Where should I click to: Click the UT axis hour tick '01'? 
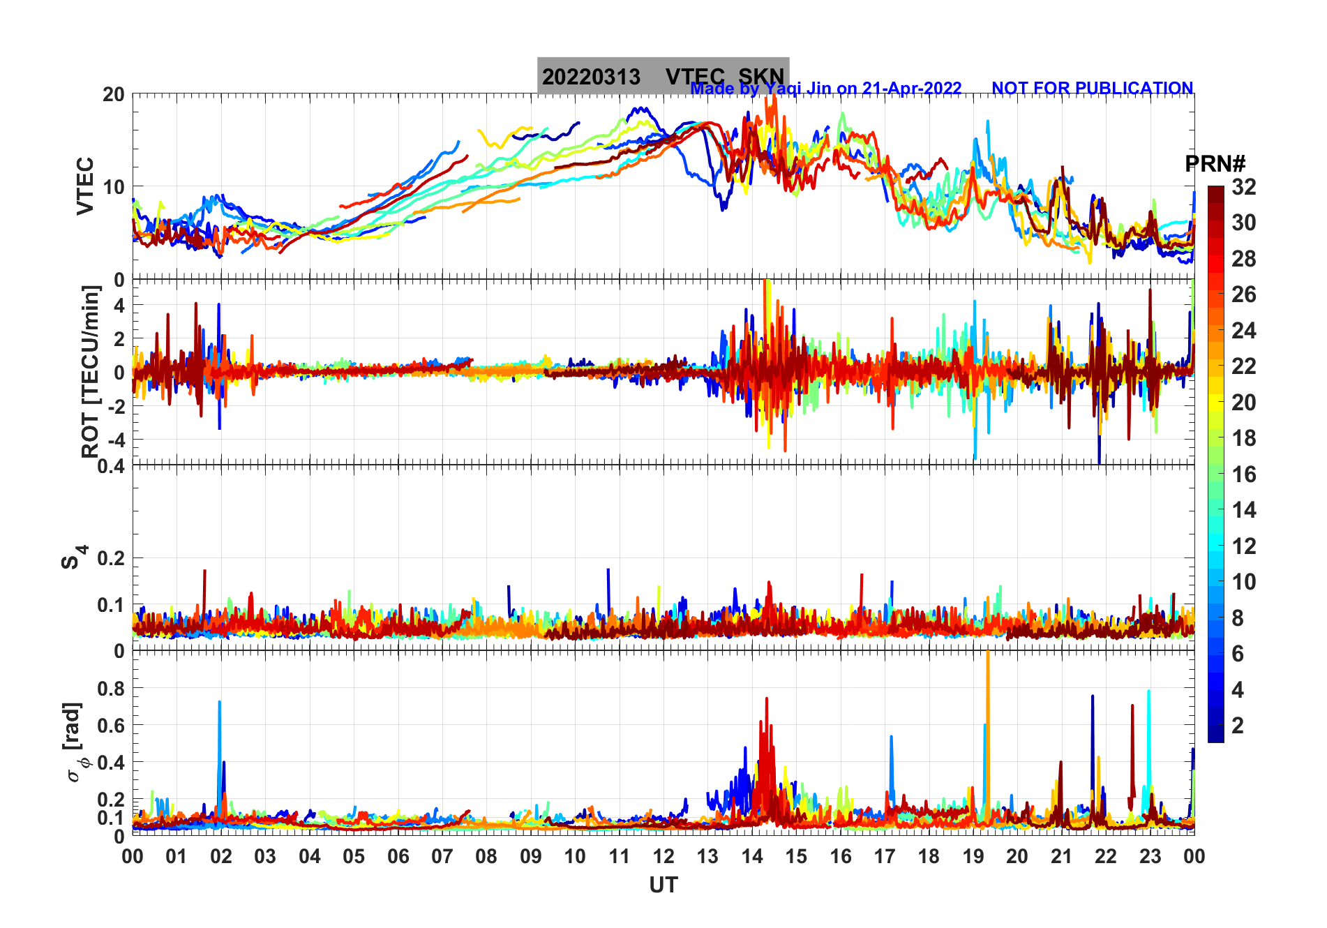[x=177, y=856]
